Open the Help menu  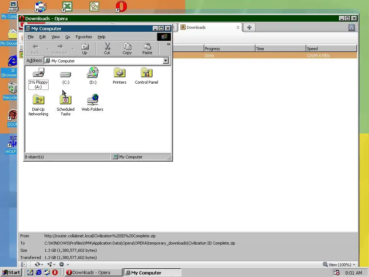tap(101, 37)
